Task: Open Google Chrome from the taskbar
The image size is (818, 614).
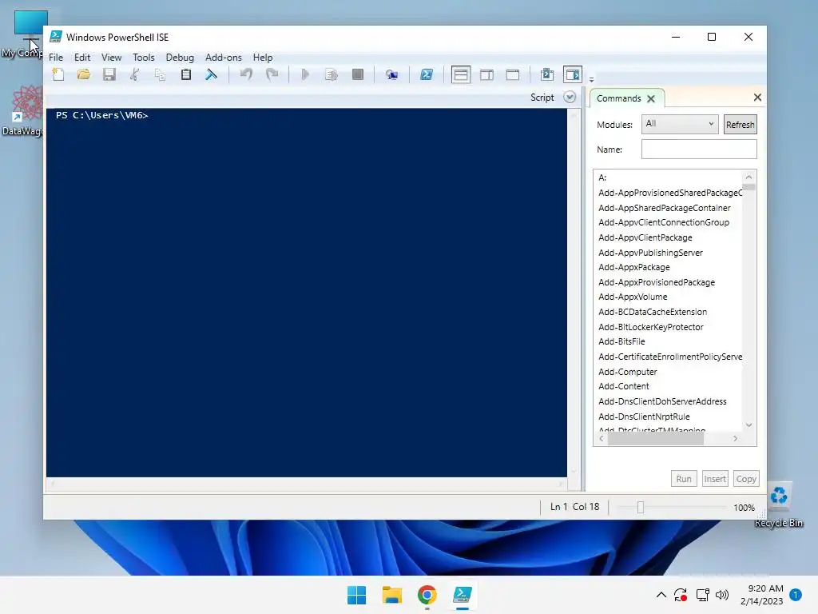Action: tap(427, 595)
